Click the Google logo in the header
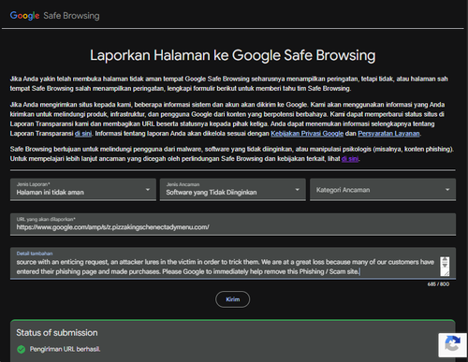468x362 pixels. click(24, 16)
